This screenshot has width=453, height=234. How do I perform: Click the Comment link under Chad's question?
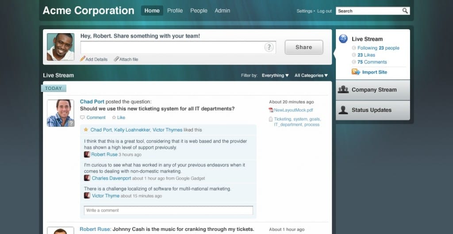click(96, 118)
